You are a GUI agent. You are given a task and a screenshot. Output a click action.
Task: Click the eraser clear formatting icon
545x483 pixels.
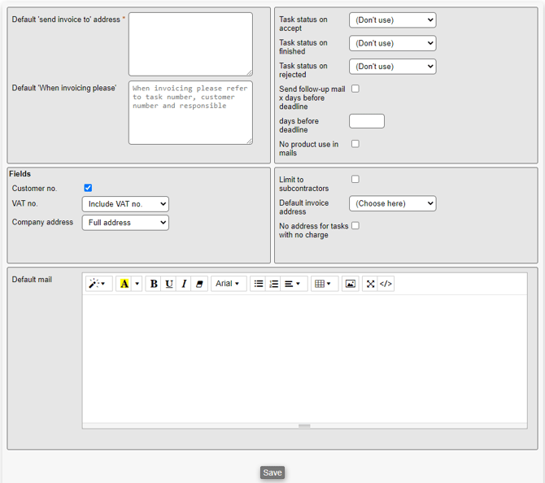click(200, 284)
